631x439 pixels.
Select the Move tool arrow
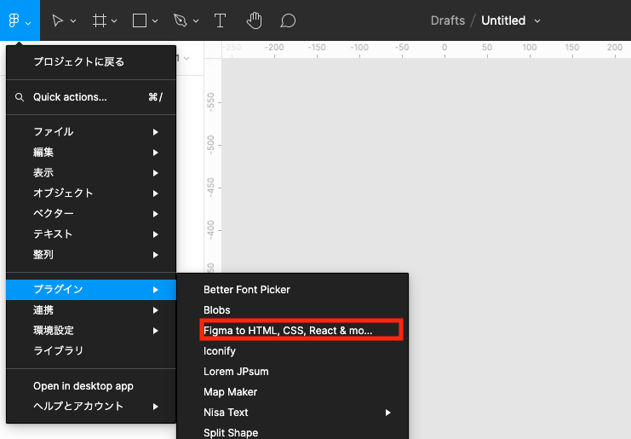[58, 20]
